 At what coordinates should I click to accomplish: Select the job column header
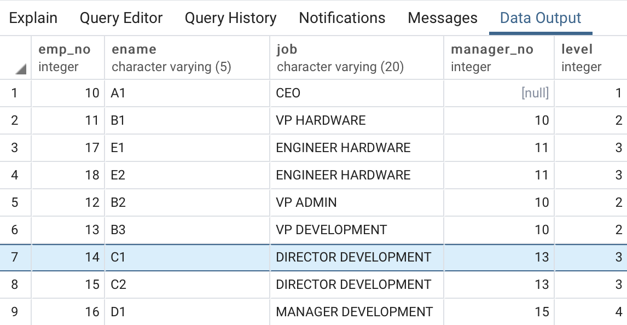[x=356, y=58]
